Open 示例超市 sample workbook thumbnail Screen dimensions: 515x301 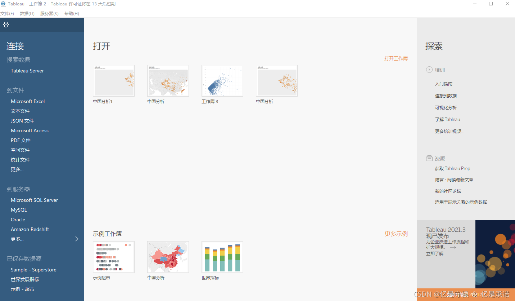[114, 257]
